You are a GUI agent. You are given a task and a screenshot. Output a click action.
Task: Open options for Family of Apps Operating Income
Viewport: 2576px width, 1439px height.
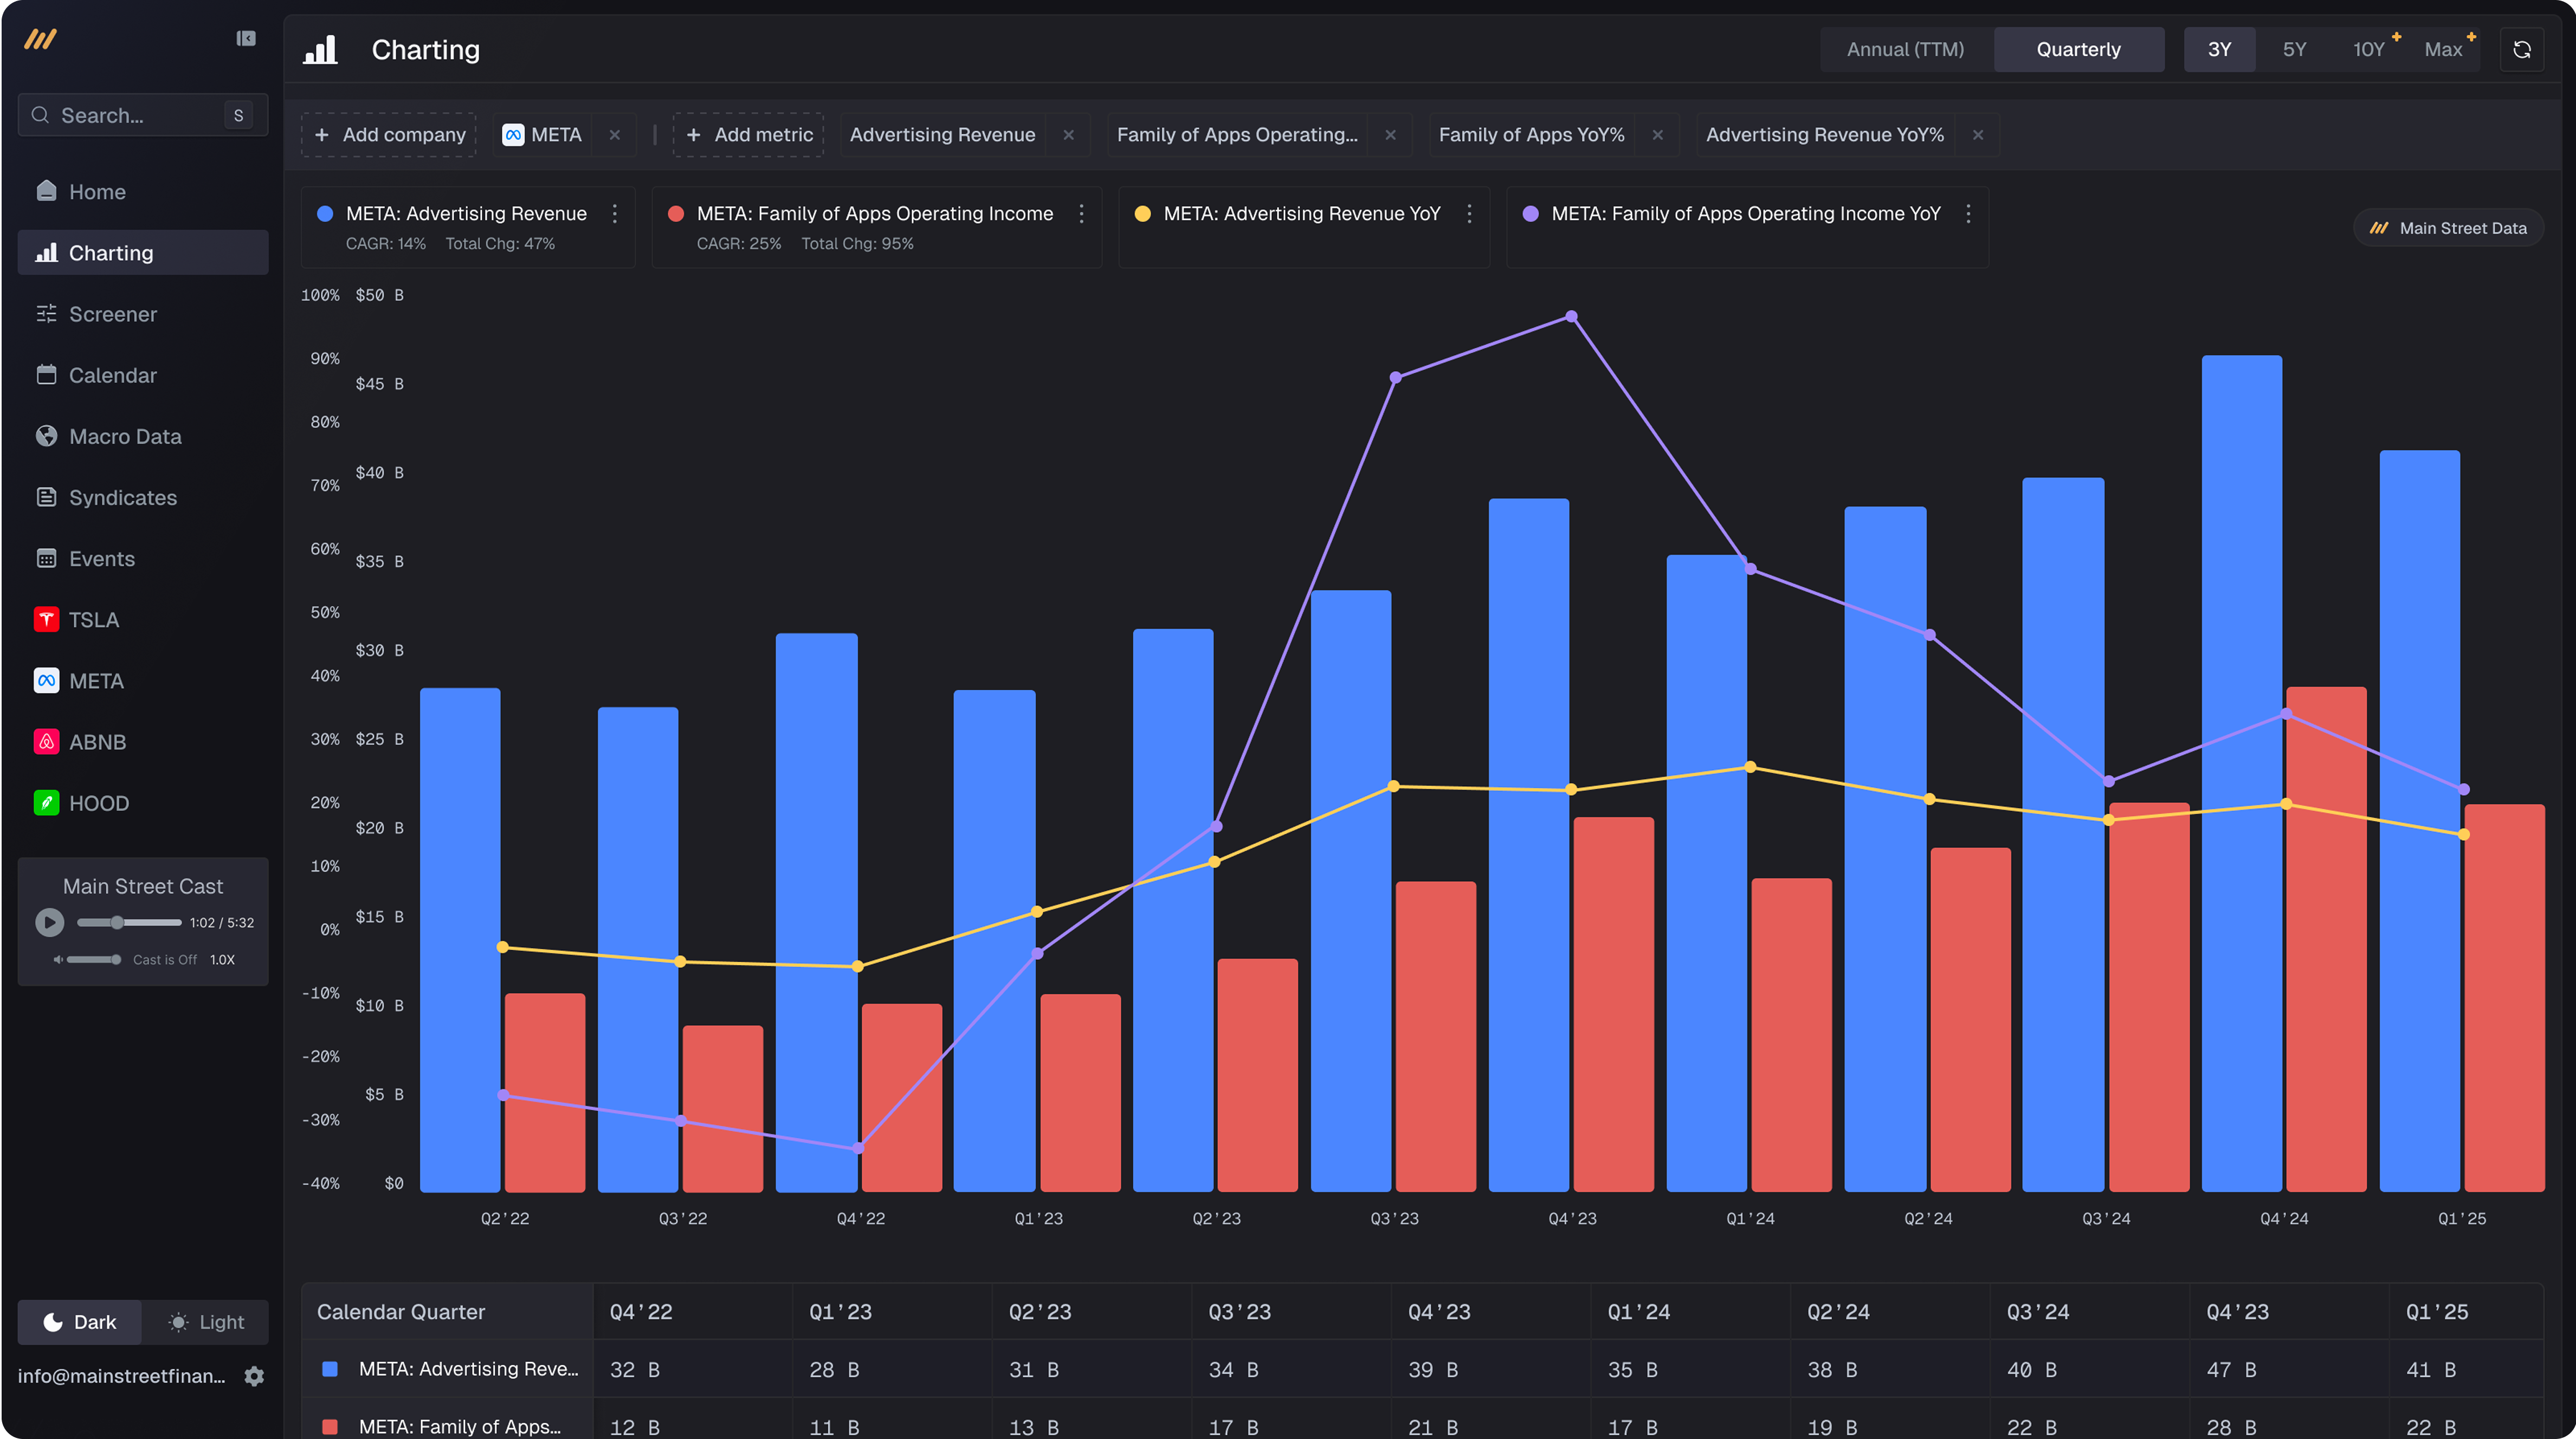click(1081, 213)
